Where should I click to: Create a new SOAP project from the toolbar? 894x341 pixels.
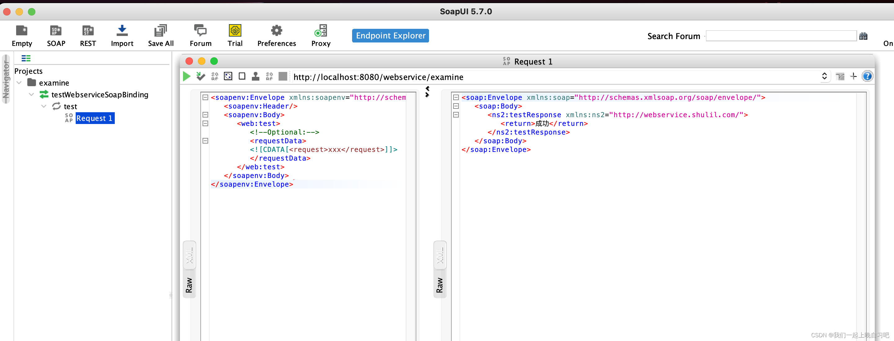56,35
